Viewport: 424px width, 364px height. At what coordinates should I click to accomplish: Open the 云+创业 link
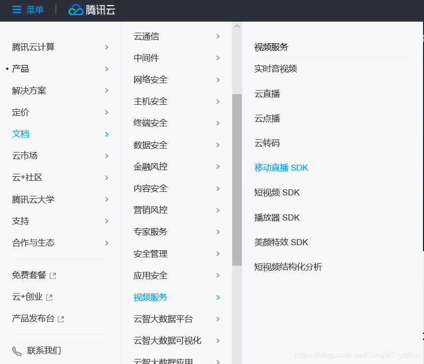(27, 297)
